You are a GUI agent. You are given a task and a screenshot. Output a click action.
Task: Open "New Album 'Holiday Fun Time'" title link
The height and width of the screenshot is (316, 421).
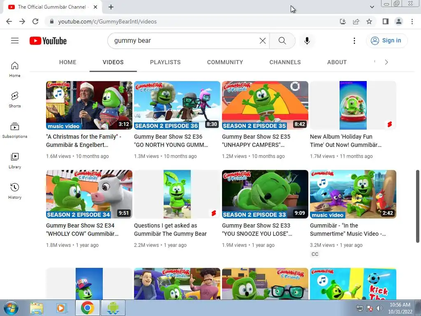pyautogui.click(x=345, y=141)
